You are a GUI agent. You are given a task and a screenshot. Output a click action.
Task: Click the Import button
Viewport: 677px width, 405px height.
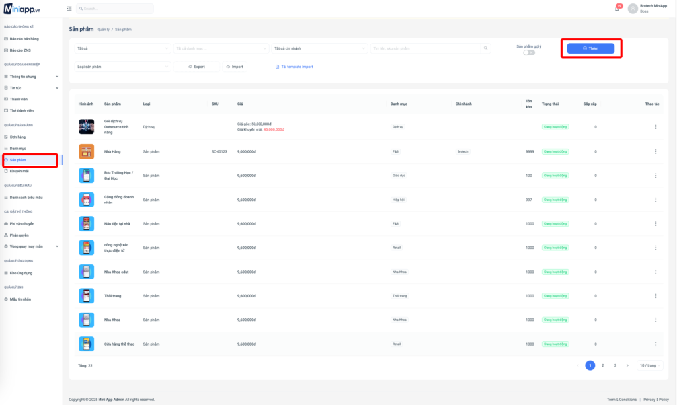pyautogui.click(x=235, y=67)
